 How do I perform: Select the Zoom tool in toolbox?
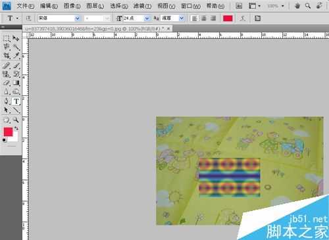click(x=16, y=120)
